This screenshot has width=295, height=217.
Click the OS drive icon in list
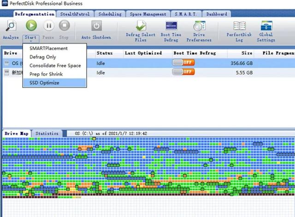(6, 63)
